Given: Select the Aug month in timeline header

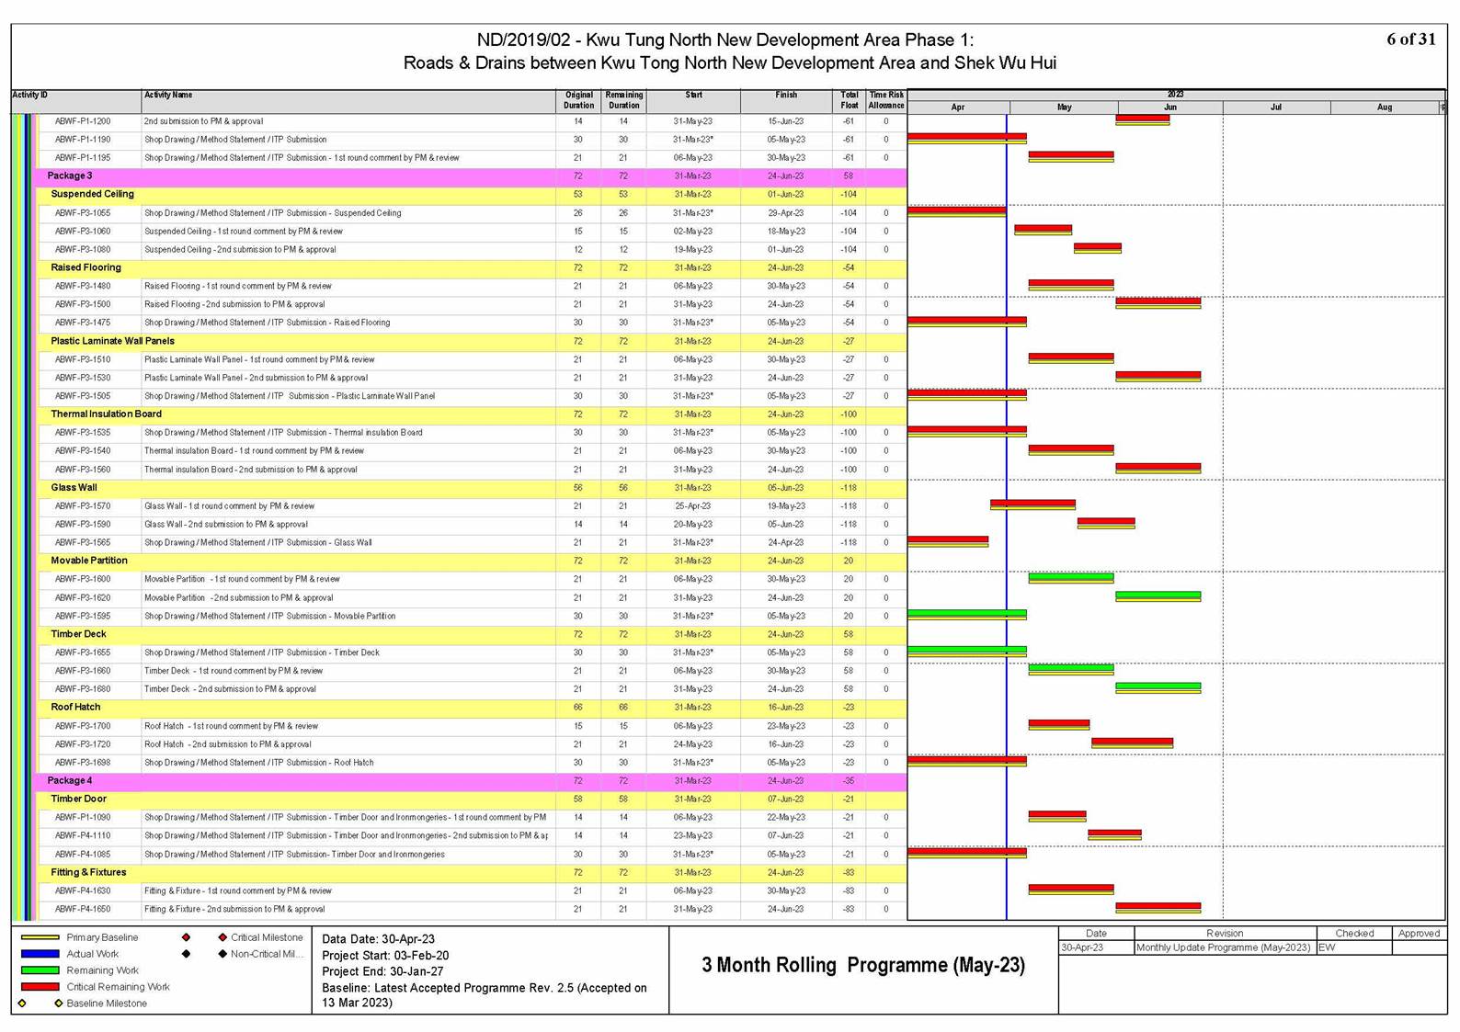Looking at the screenshot, I should [x=1384, y=108].
